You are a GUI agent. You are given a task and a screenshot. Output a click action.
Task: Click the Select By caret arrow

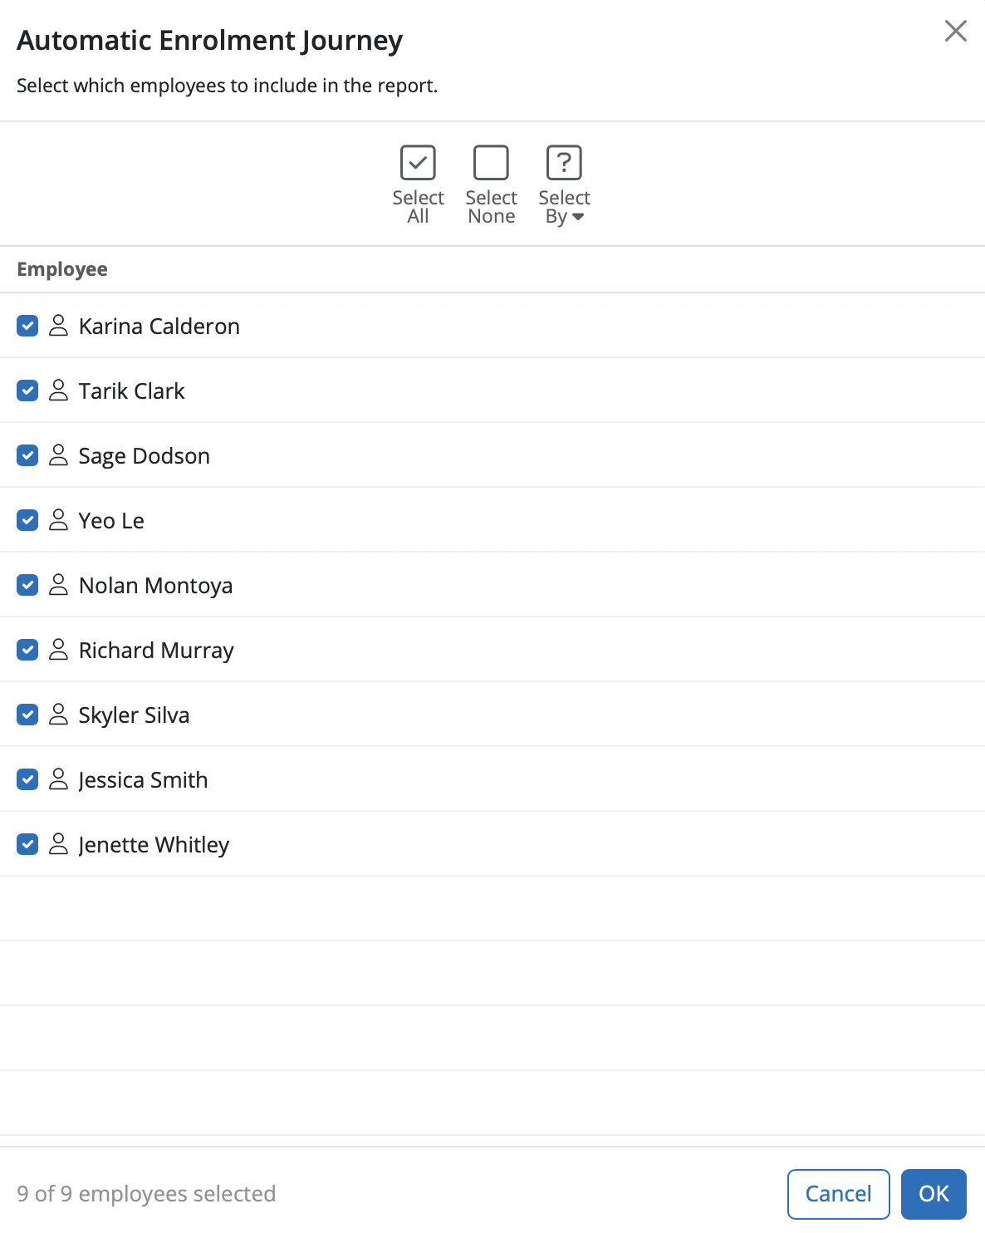pos(579,217)
